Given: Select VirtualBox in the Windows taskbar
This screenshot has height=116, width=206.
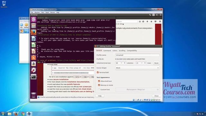Looking at the screenshot, I should [x=29, y=114].
